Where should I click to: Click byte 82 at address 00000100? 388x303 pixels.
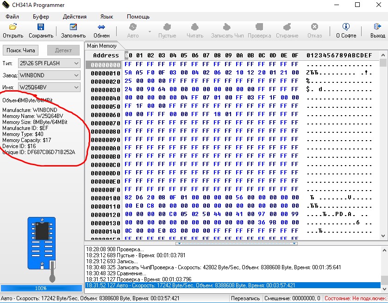tap(128, 198)
